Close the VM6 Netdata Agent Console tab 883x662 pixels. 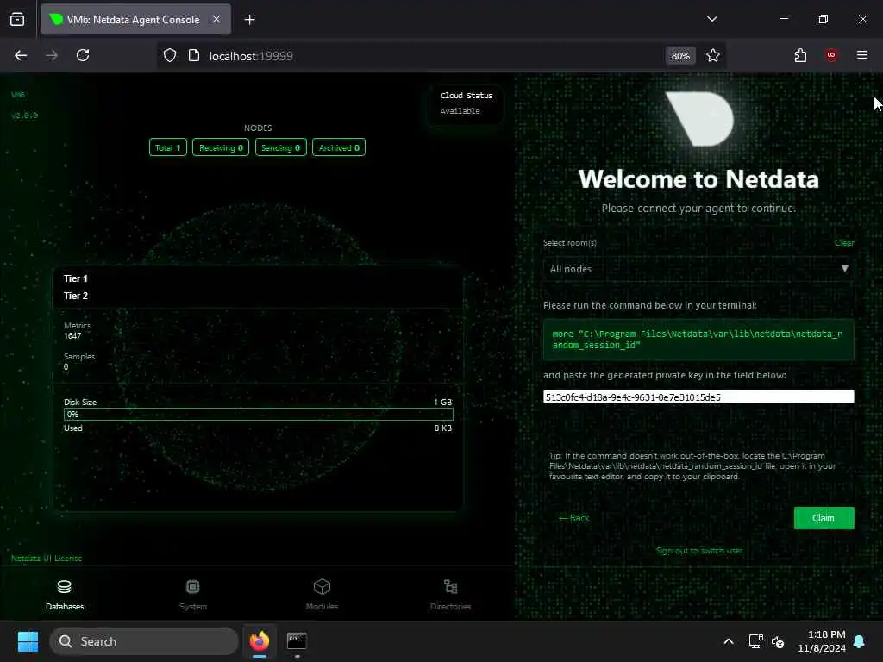tap(216, 19)
